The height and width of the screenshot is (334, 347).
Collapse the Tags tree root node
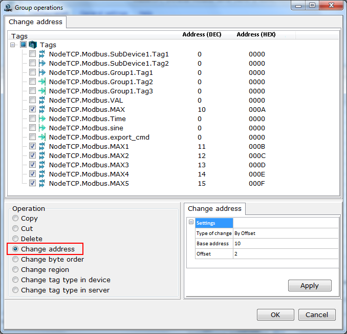click(x=13, y=45)
